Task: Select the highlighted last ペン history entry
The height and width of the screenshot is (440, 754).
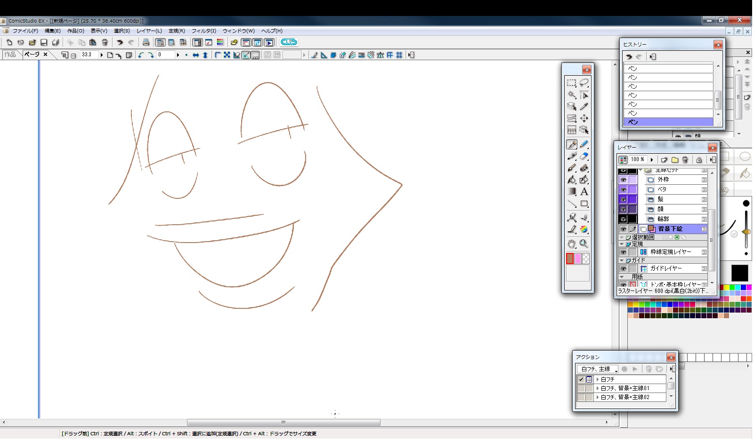Action: click(x=668, y=122)
